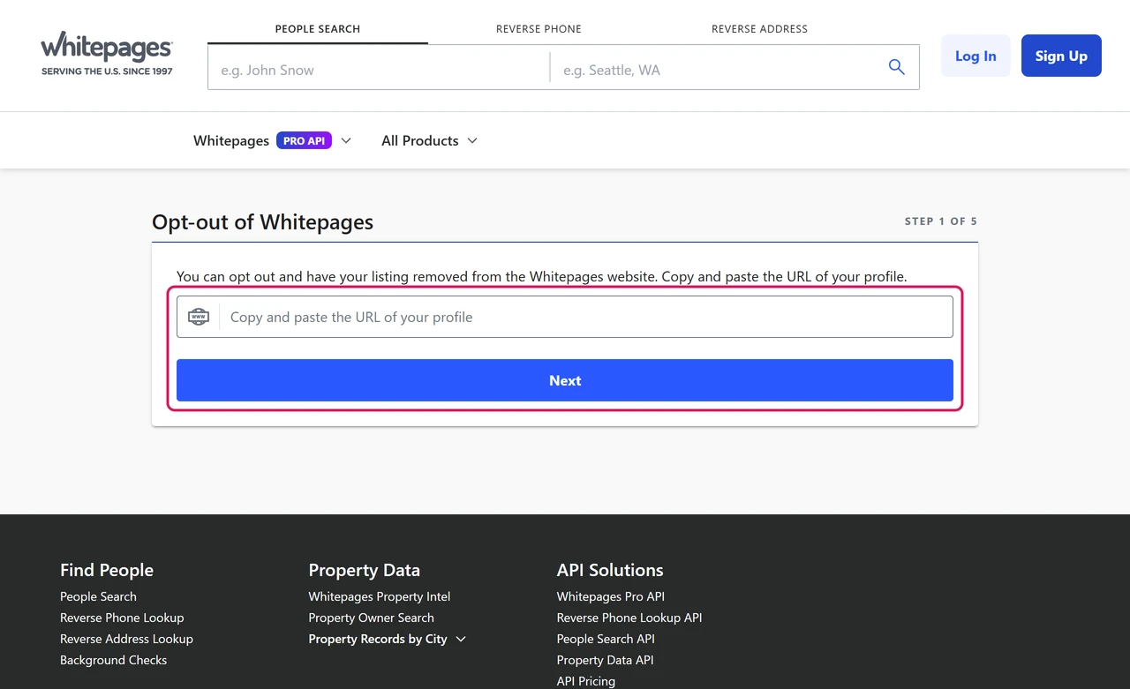Open the API Pricing link
The width and height of the screenshot is (1130, 689).
(x=586, y=681)
